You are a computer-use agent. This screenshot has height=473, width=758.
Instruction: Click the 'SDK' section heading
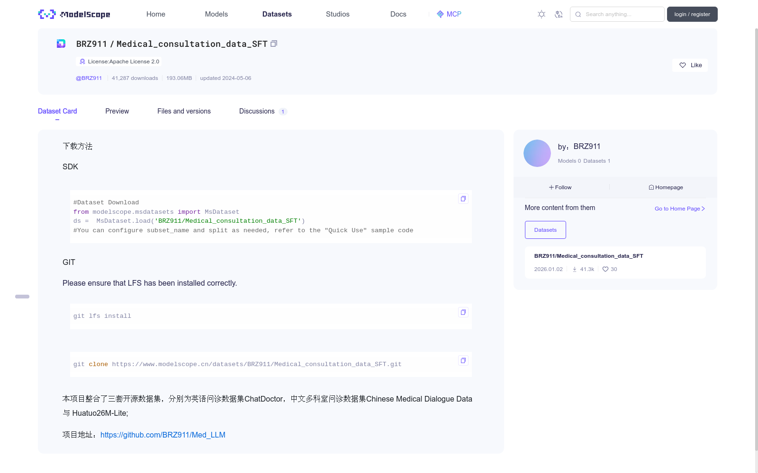70,166
